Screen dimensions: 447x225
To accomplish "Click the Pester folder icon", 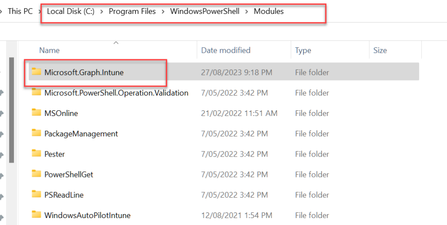I will (x=36, y=153).
